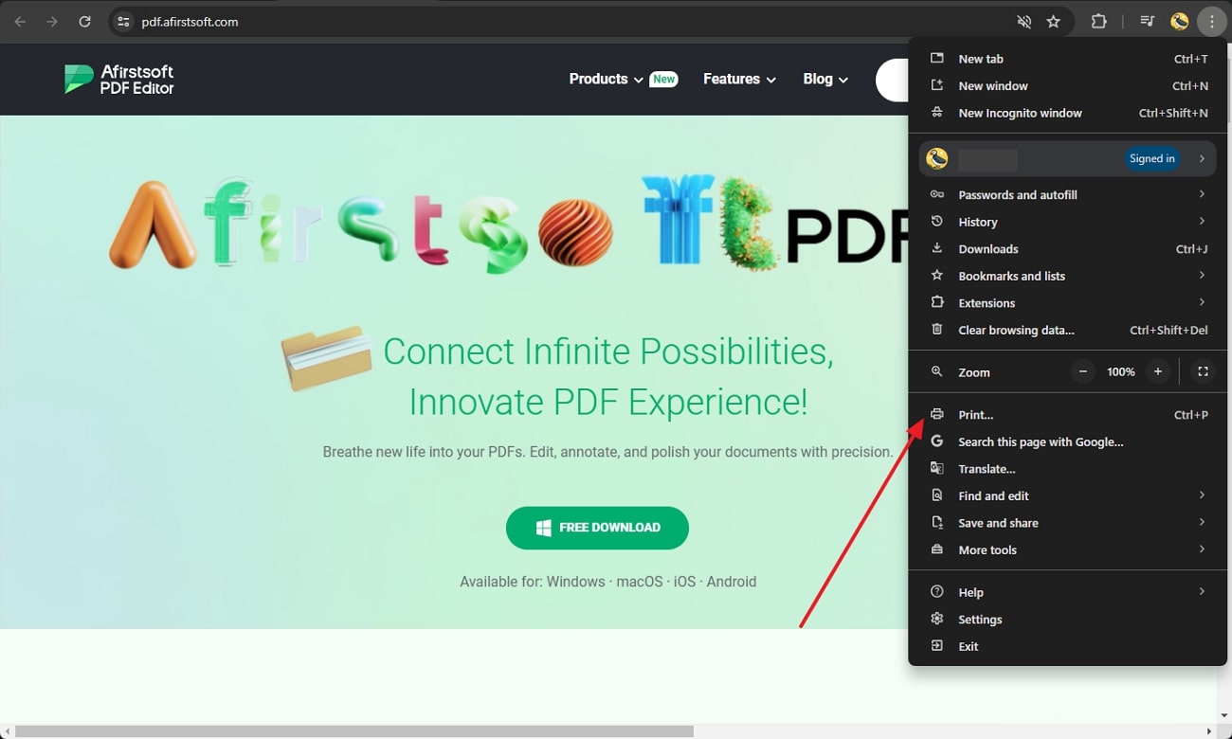
Task: Click the address bar URL pdf.afirstsoft.com
Action: click(x=190, y=22)
